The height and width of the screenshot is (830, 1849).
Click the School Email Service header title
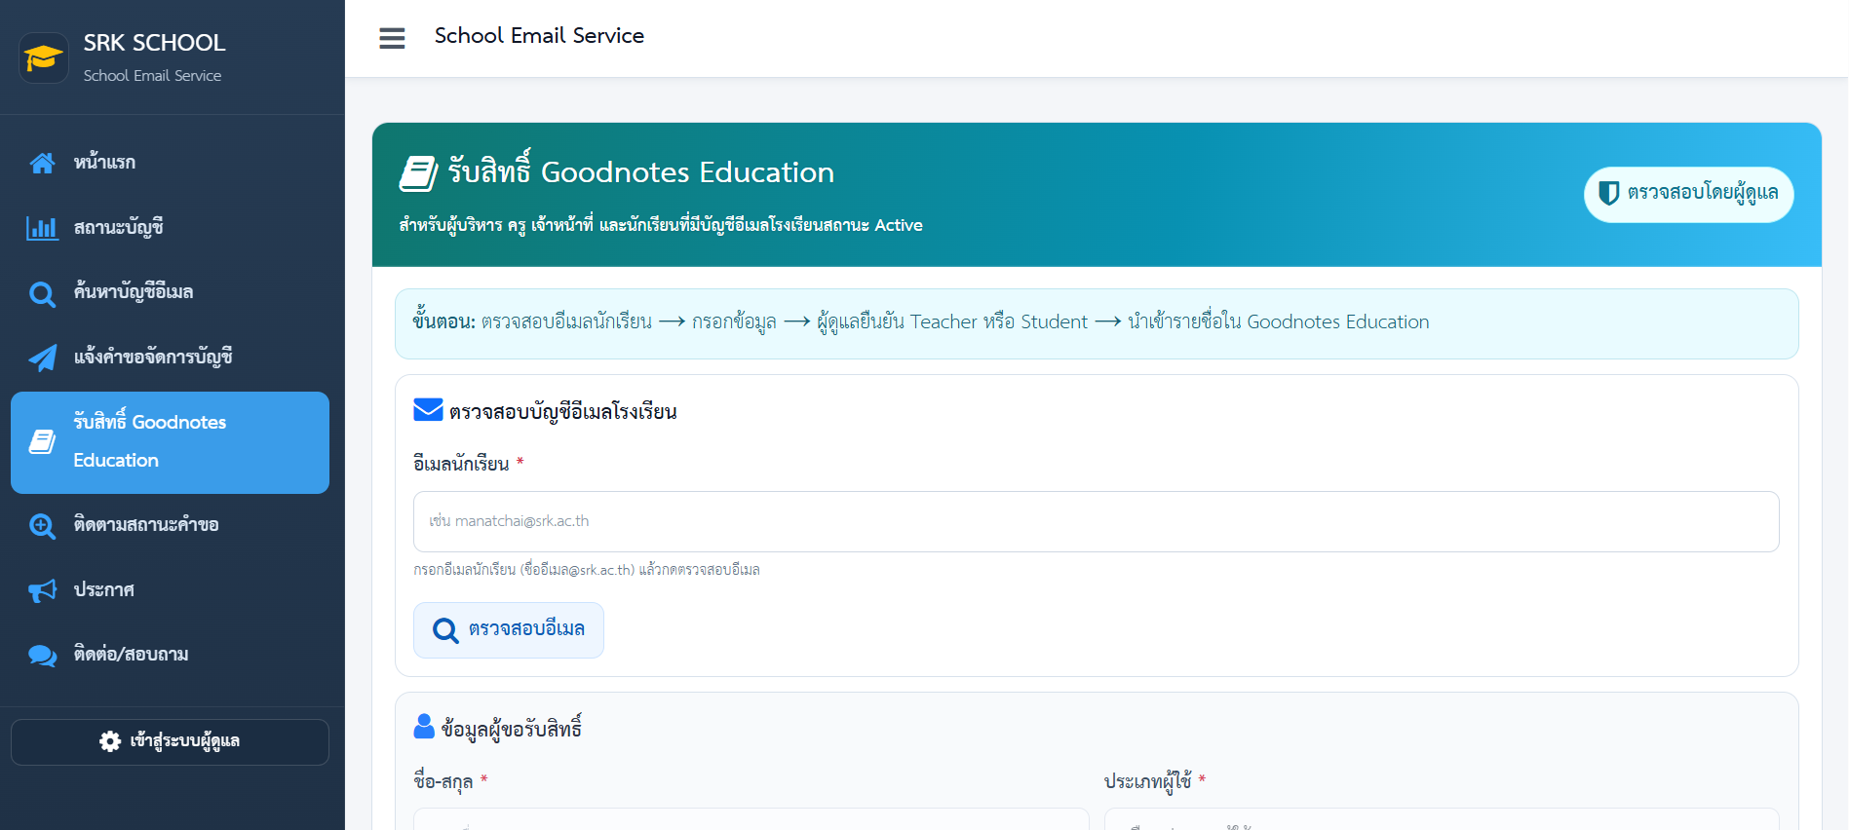pos(539,36)
